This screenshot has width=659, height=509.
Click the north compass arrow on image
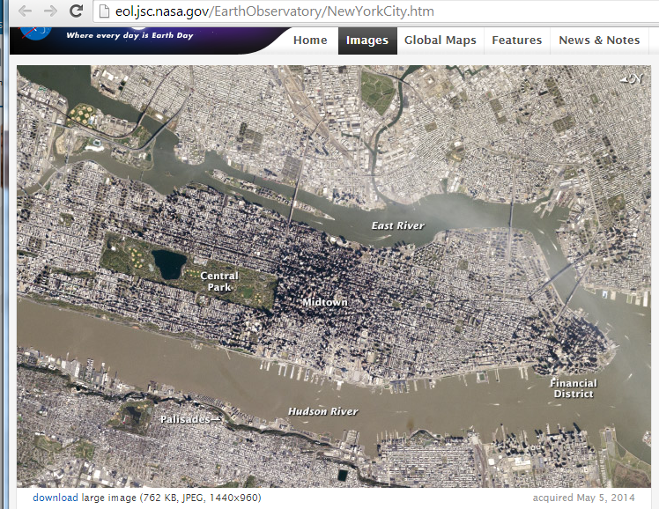point(632,78)
